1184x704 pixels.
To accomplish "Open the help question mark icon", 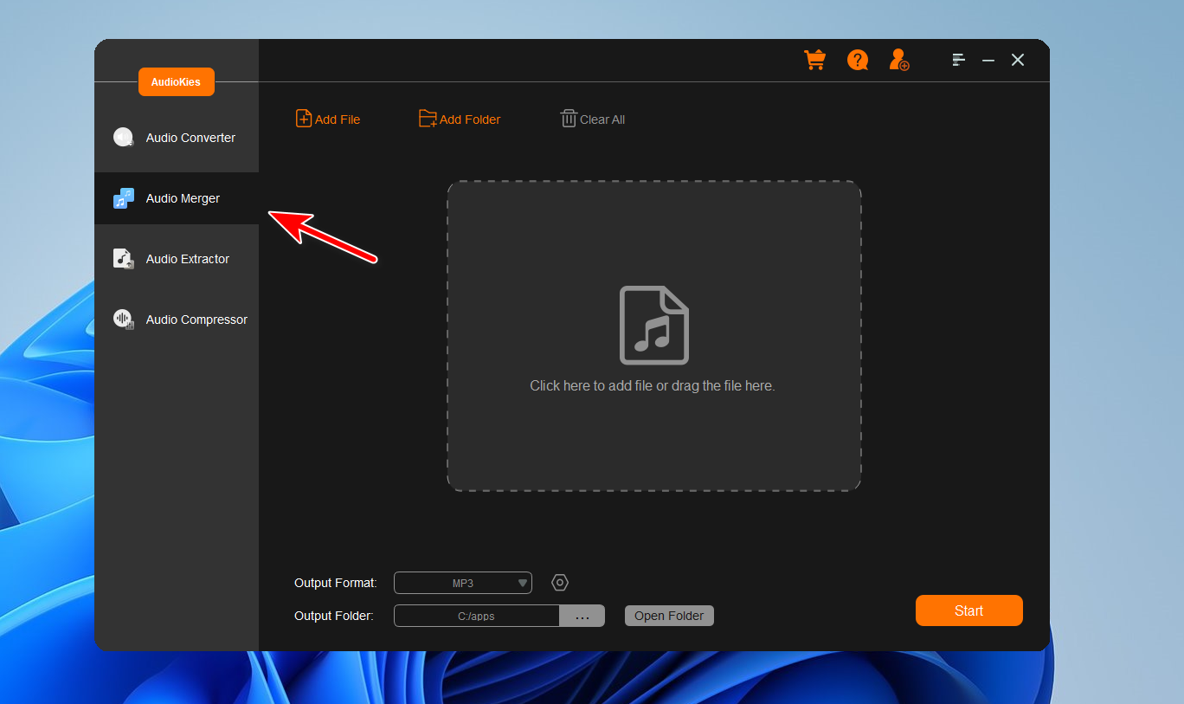I will [857, 60].
